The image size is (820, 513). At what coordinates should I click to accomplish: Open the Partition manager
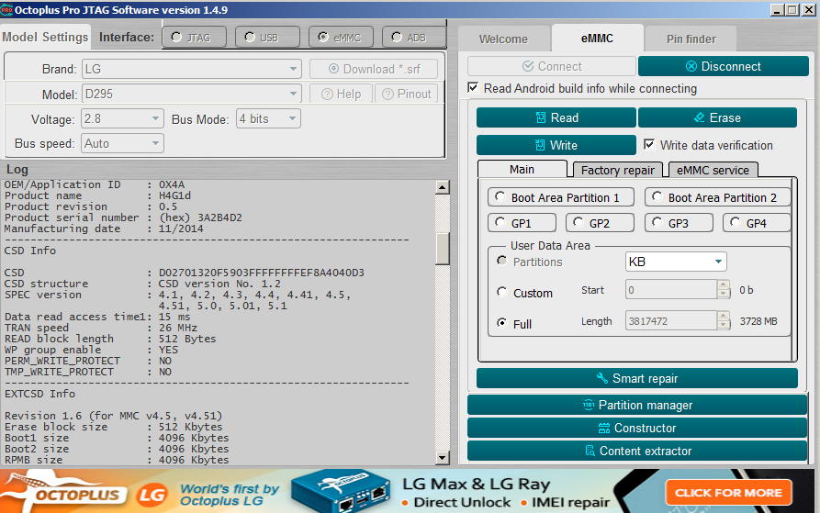point(637,405)
